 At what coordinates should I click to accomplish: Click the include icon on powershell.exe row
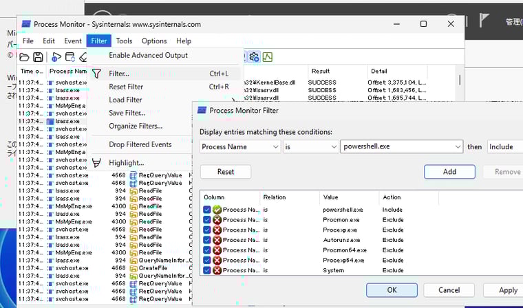(x=217, y=210)
